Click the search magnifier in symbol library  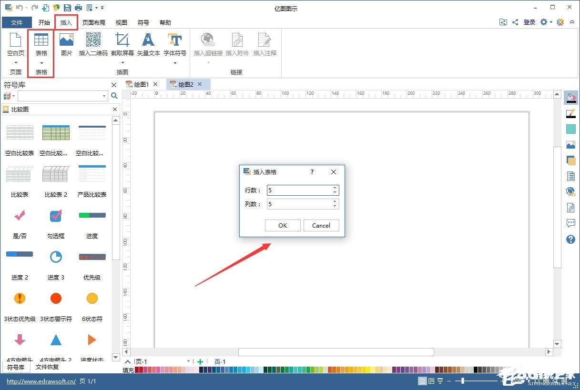(114, 96)
